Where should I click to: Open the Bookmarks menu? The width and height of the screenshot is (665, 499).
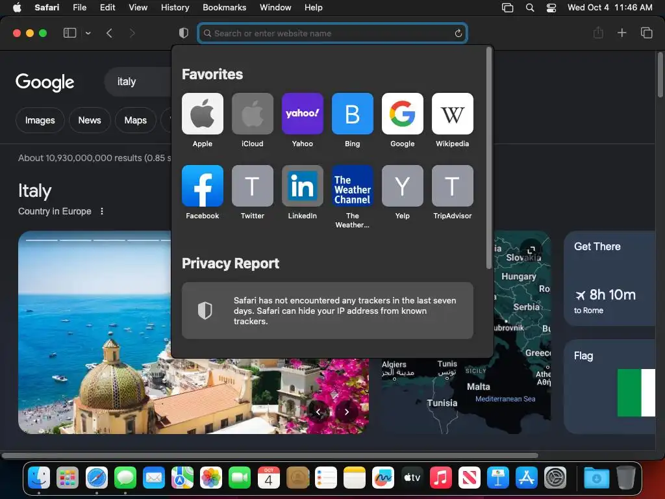pos(224,7)
